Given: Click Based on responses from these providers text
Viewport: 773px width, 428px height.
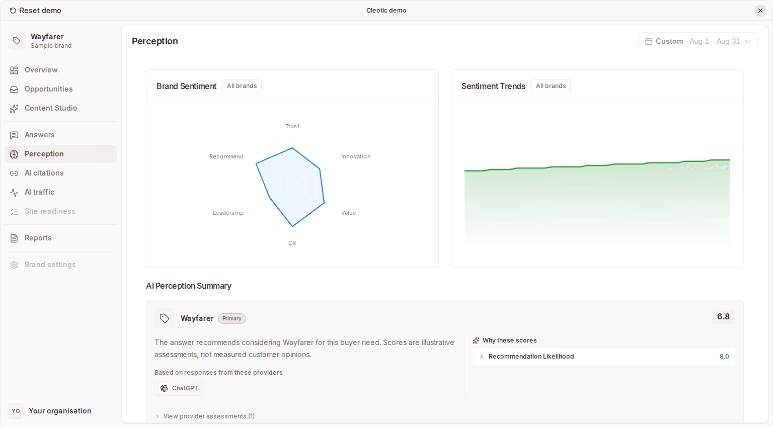Looking at the screenshot, I should coord(218,373).
